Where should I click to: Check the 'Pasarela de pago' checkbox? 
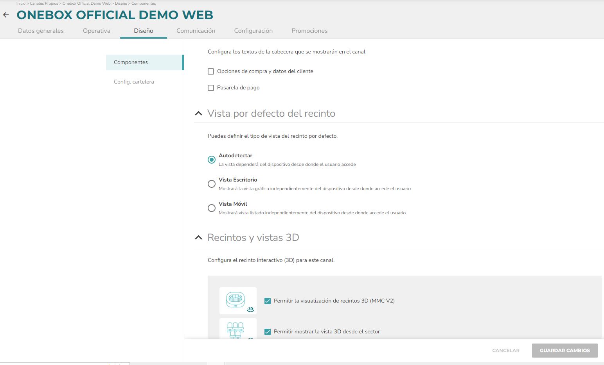[x=211, y=88]
